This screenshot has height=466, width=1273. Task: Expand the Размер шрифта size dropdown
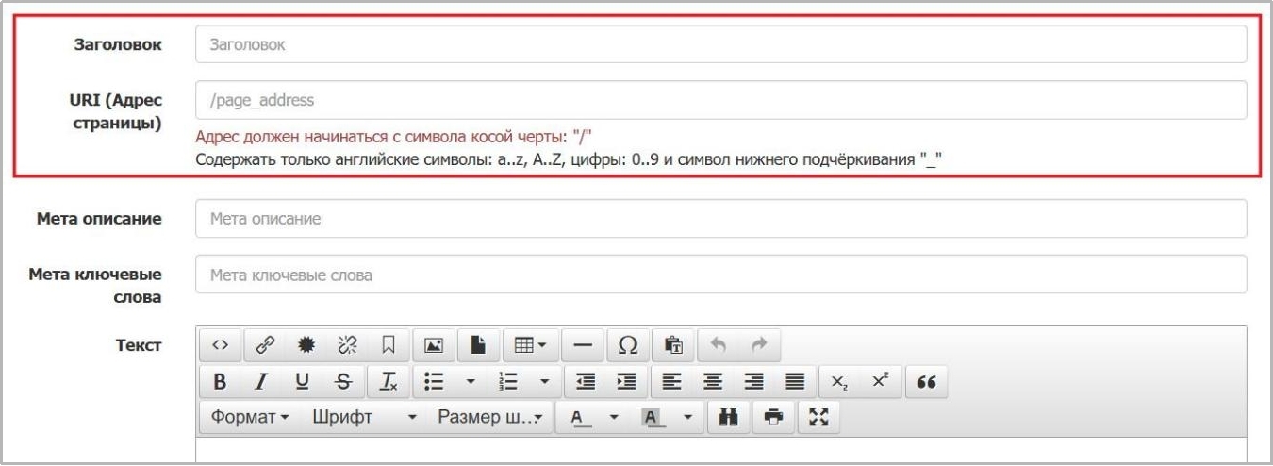[490, 417]
